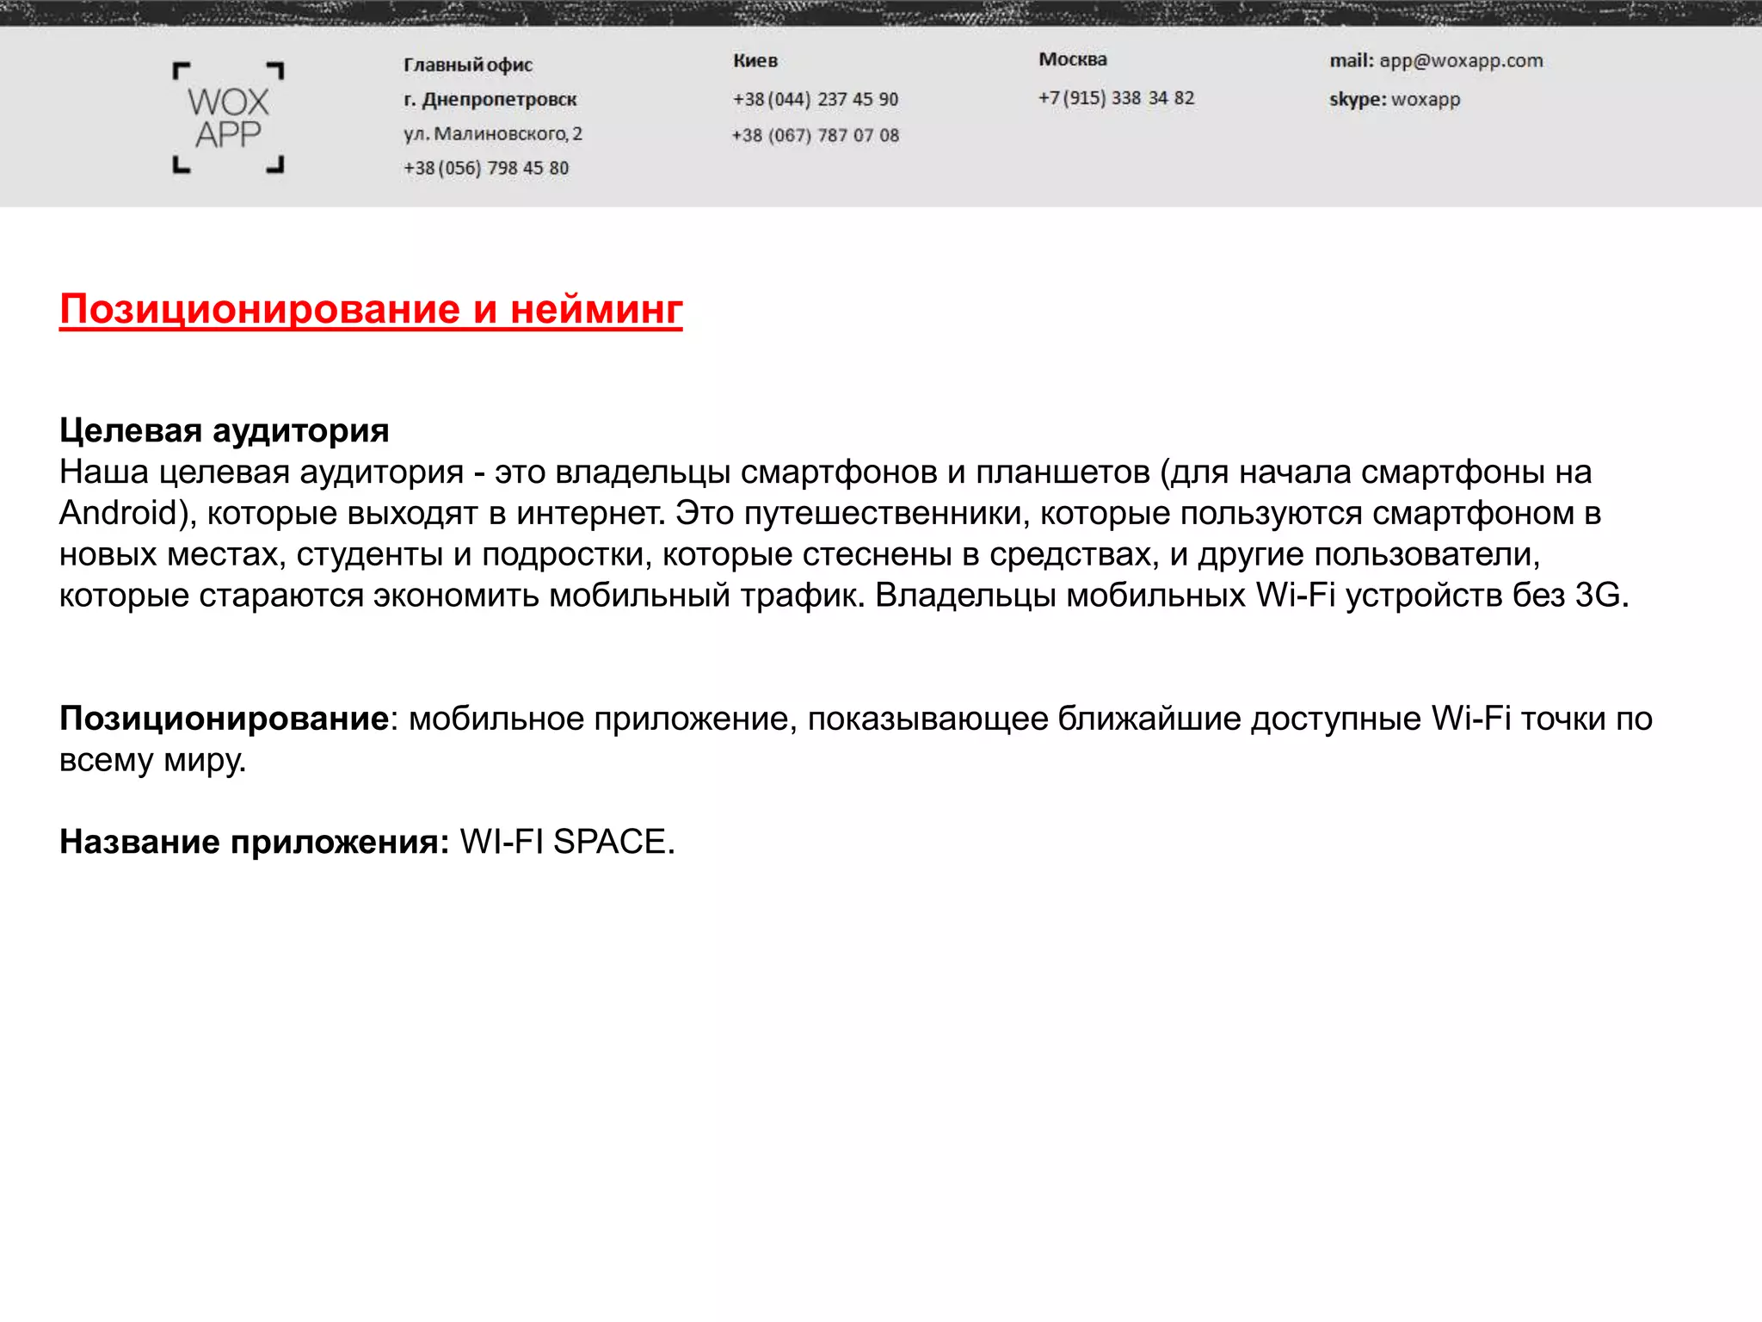Click the Главный офис header label
This screenshot has height=1322, width=1762.
tap(468, 65)
